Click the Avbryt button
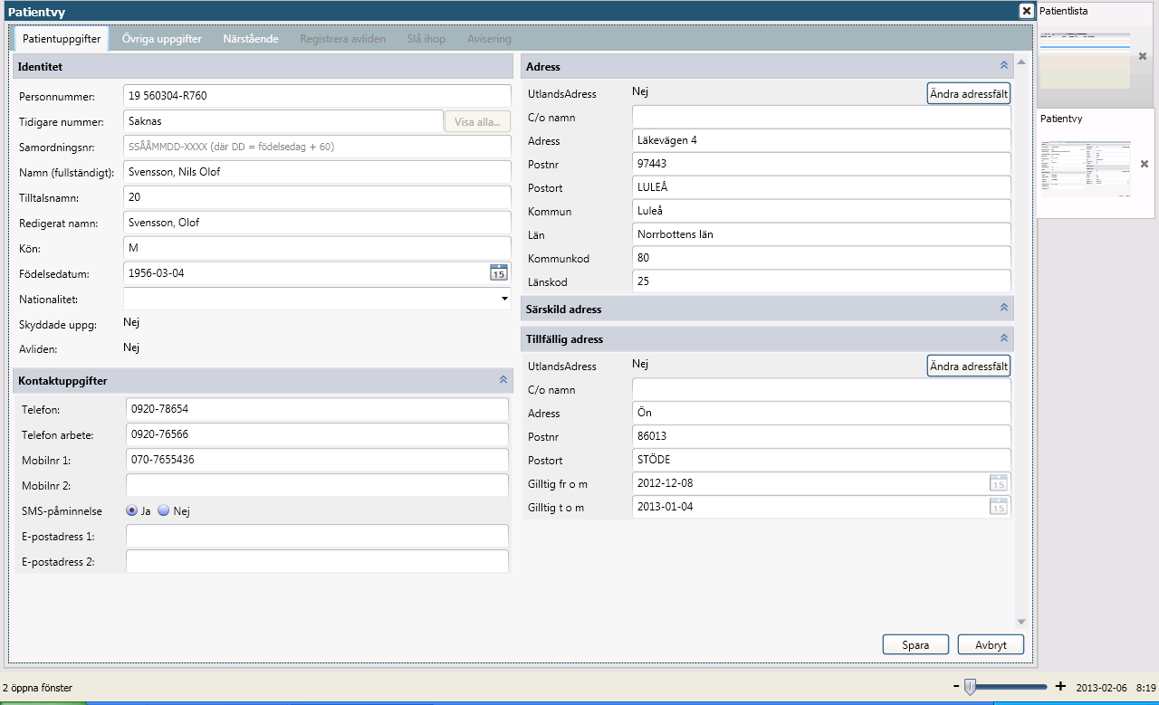This screenshot has width=1159, height=705. pos(991,644)
